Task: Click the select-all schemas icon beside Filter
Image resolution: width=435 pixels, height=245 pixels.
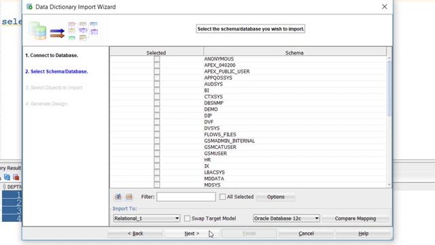Action: [118, 197]
